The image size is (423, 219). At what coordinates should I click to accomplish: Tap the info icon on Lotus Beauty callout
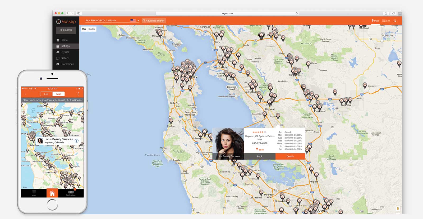(x=77, y=141)
